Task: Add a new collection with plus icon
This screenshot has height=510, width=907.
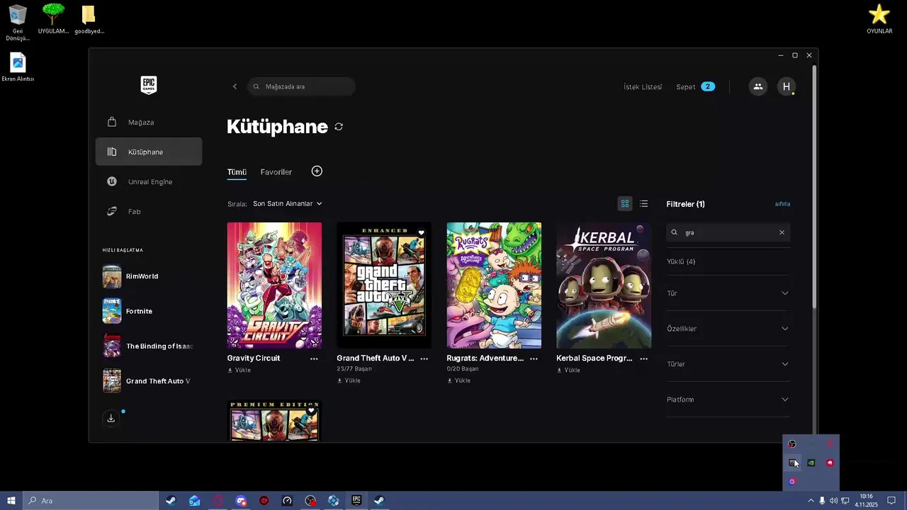Action: pos(317,171)
